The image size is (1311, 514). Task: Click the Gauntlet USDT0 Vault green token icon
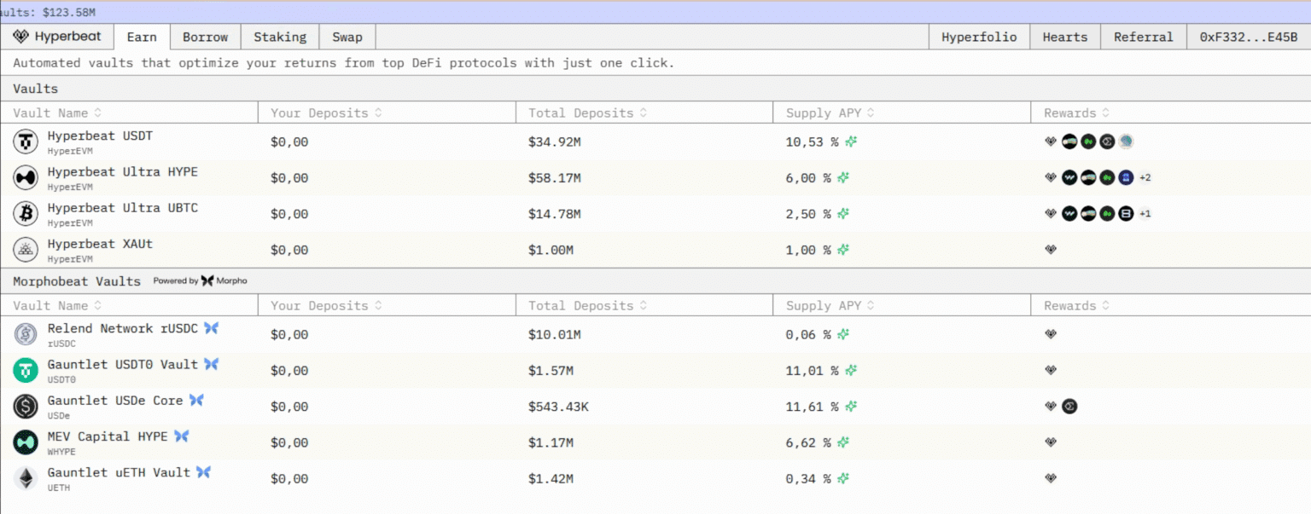[x=26, y=371]
